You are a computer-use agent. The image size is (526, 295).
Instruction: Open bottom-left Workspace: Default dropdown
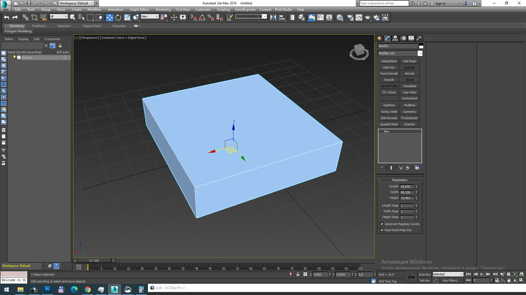coord(23,266)
